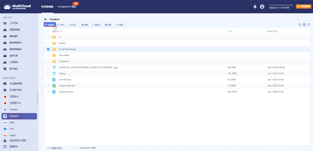313x151 pixels.
Task: Expand the 分享 dropdown arrow
Action: tap(65, 25)
